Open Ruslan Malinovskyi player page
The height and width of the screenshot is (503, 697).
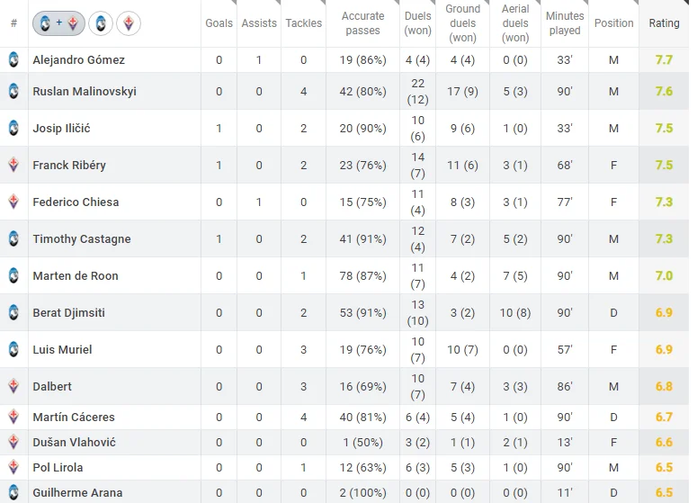(85, 92)
